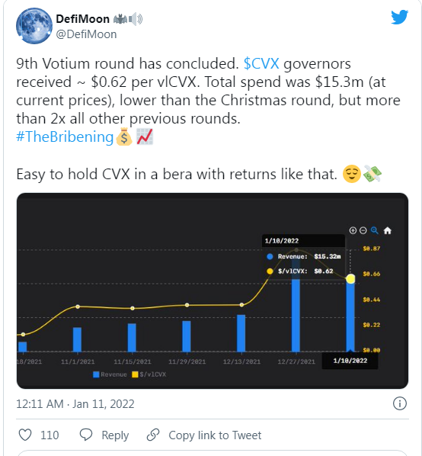Screen dimensions: 422x456
Task: Open the tweet timestamp Jan 11, 2022
Action: [x=75, y=404]
